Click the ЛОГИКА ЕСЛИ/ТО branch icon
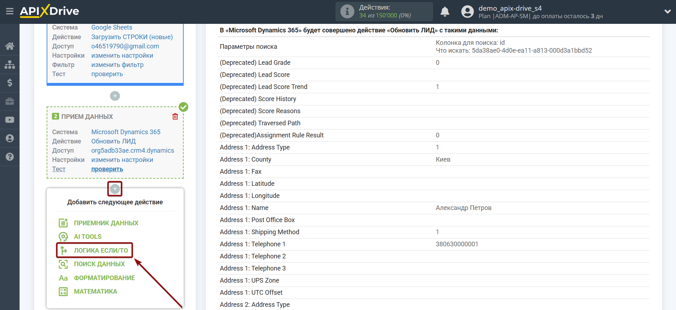This screenshot has width=676, height=310. 63,251
